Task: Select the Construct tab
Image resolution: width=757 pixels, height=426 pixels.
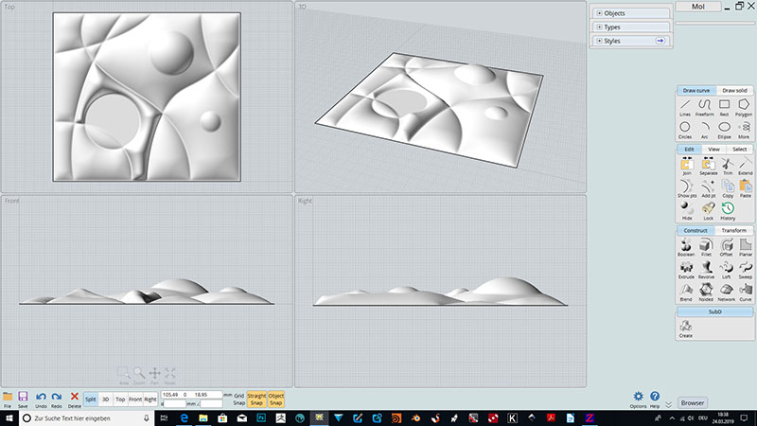Action: pos(695,230)
